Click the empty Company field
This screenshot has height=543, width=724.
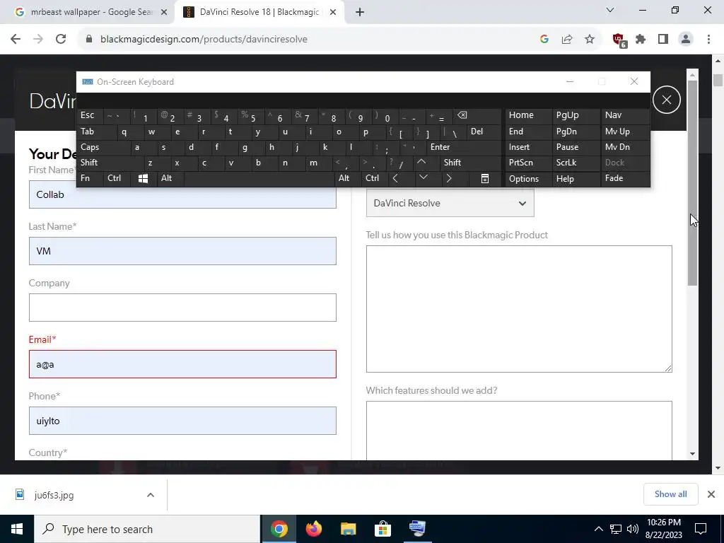point(182,308)
